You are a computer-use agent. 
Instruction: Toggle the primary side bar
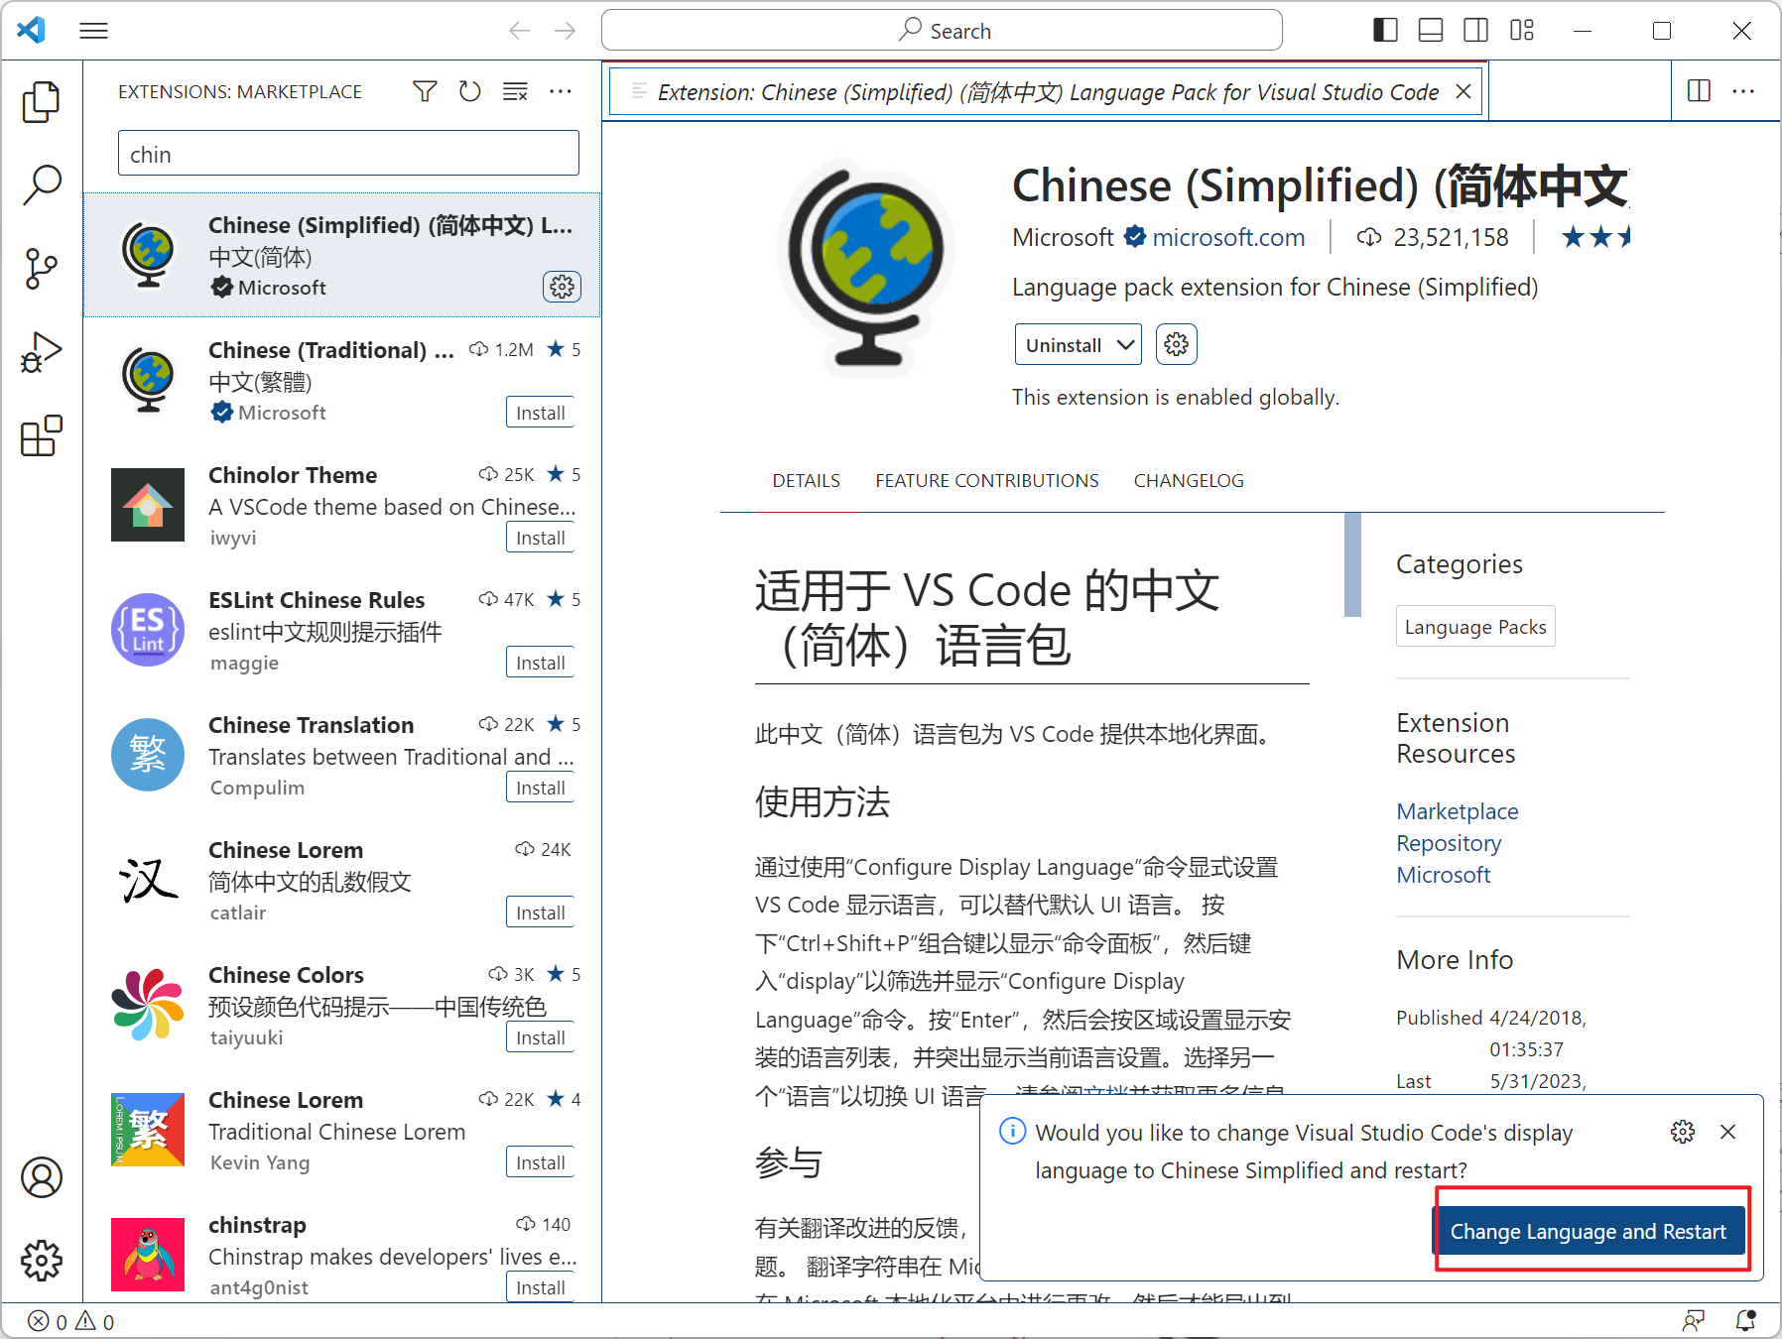1385,31
